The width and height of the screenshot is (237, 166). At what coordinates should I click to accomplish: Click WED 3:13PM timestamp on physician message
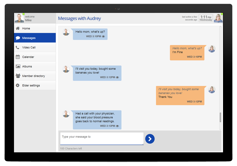point(107,126)
